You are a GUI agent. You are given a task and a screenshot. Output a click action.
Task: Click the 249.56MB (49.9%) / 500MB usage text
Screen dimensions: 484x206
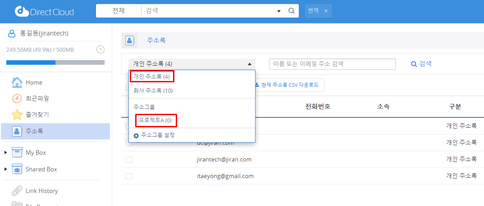tap(40, 49)
